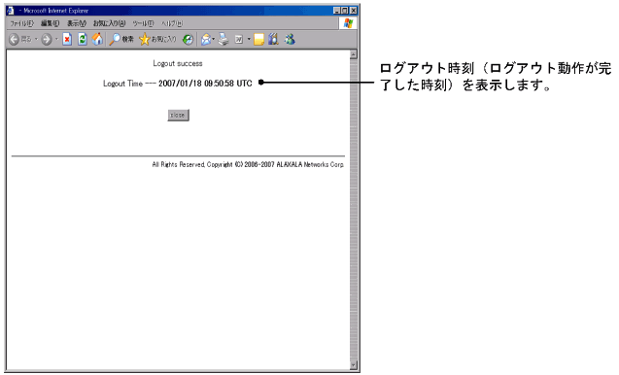
Task: Open the Search (検索) magnifier button
Action: (x=121, y=39)
